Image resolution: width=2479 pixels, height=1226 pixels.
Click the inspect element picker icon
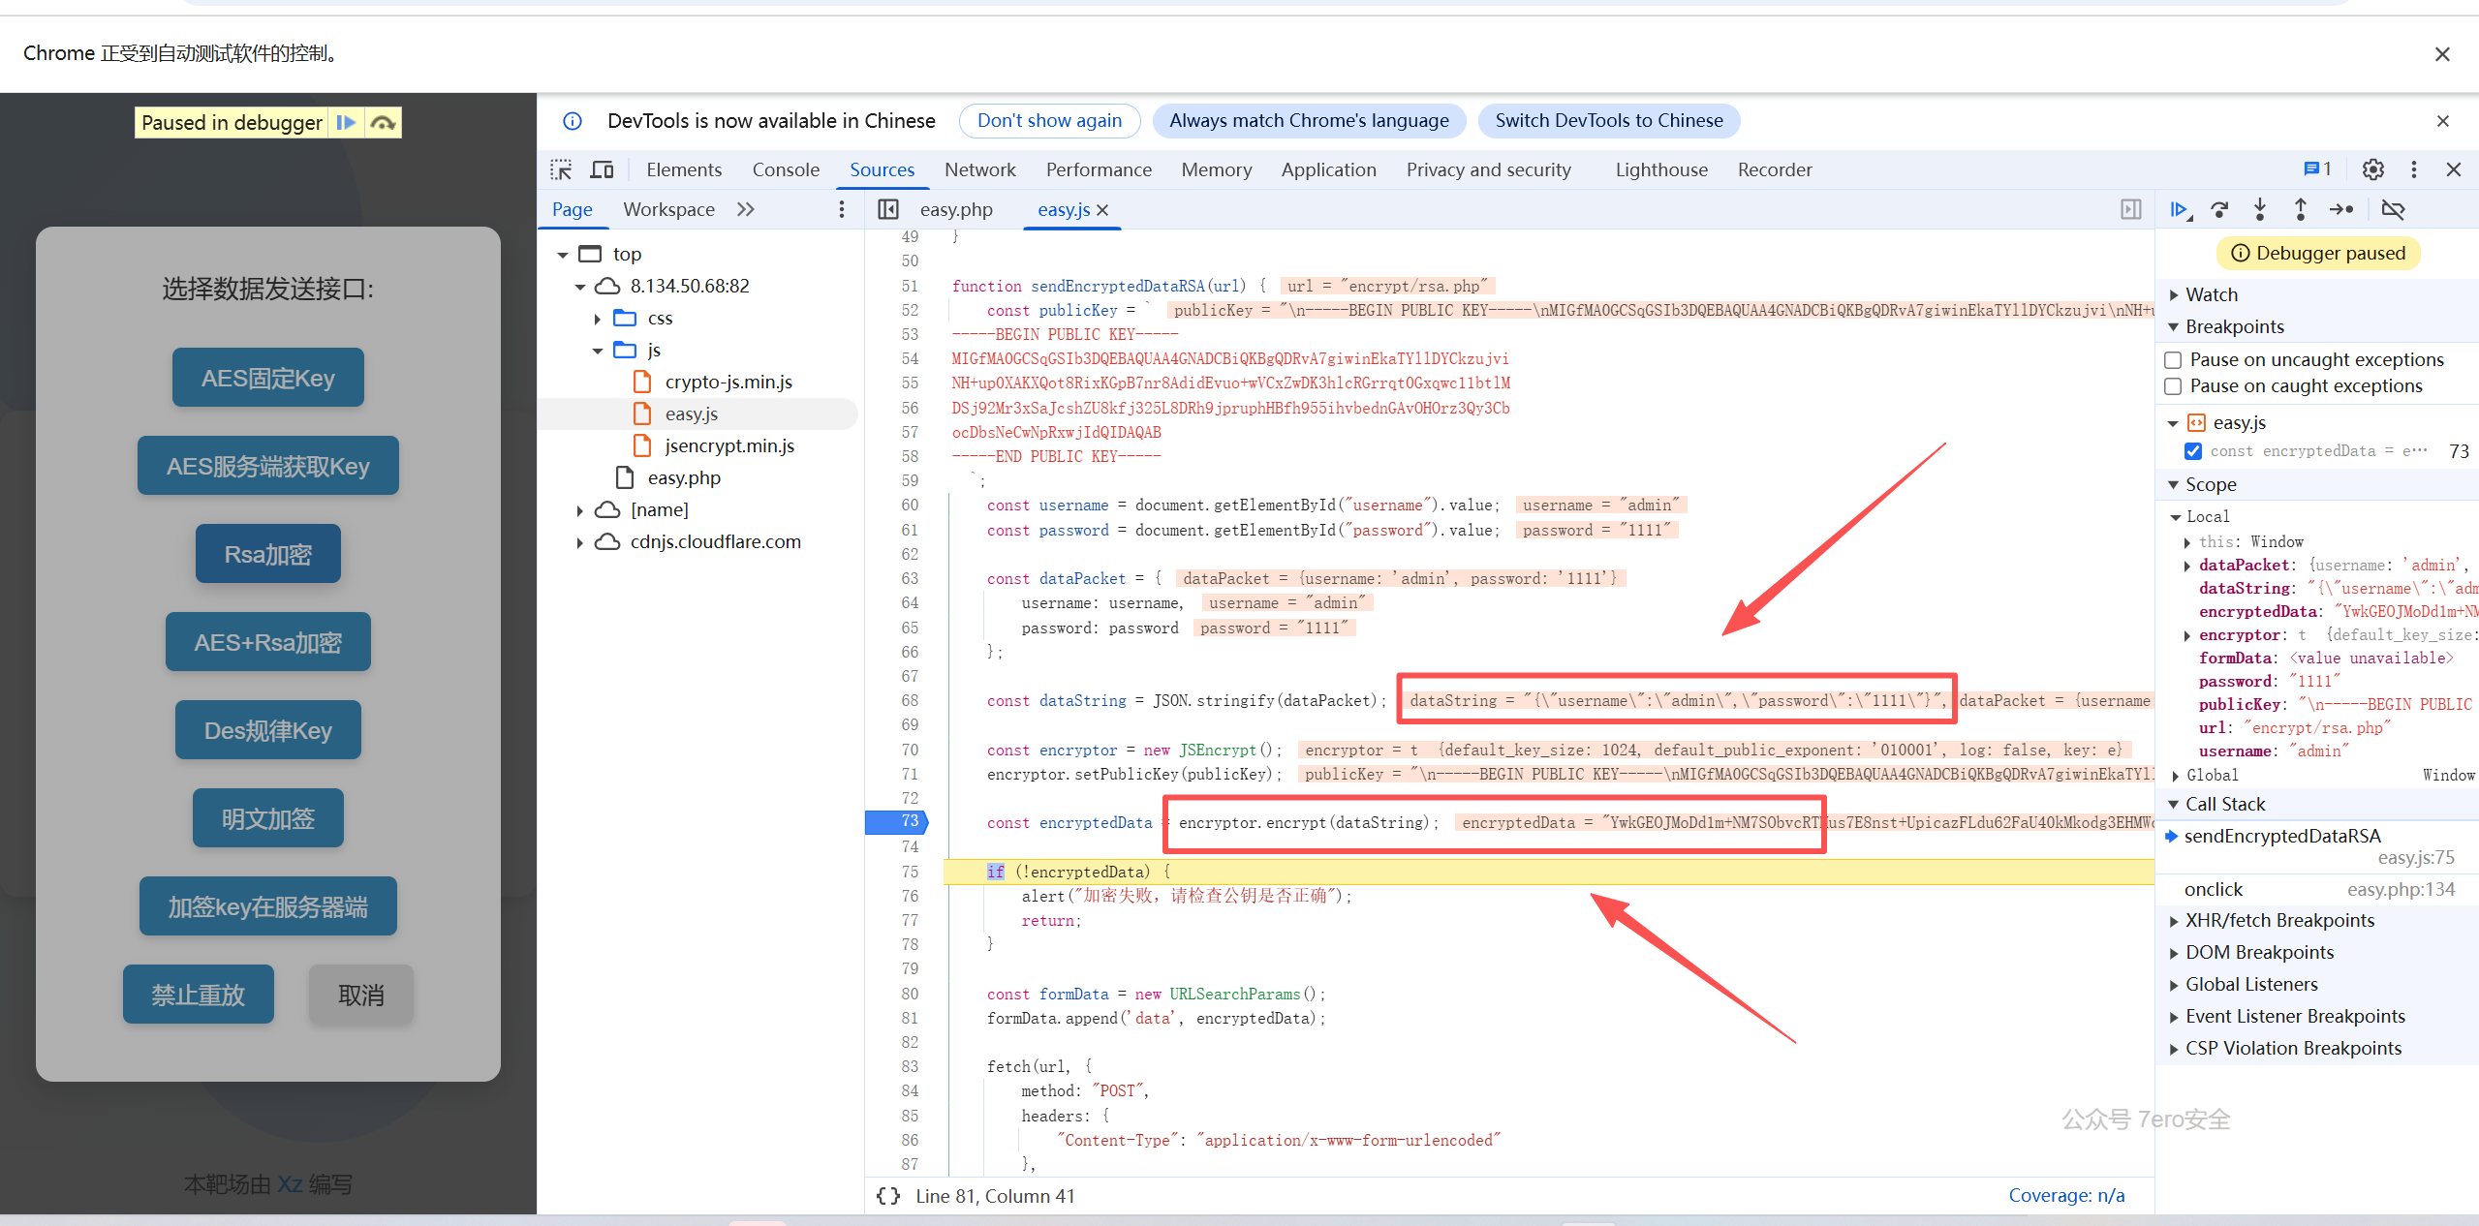pyautogui.click(x=561, y=169)
